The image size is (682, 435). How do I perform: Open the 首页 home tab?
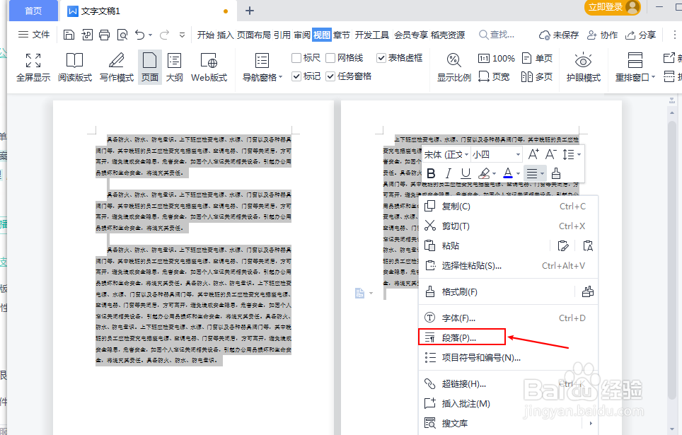(x=33, y=11)
